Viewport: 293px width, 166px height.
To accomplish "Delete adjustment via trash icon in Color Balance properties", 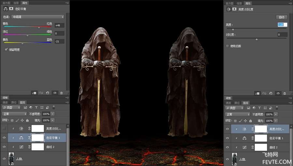I will tap(61, 93).
